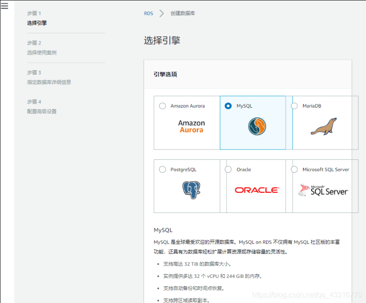Click the breadcrumb chevron separator

pos(162,14)
